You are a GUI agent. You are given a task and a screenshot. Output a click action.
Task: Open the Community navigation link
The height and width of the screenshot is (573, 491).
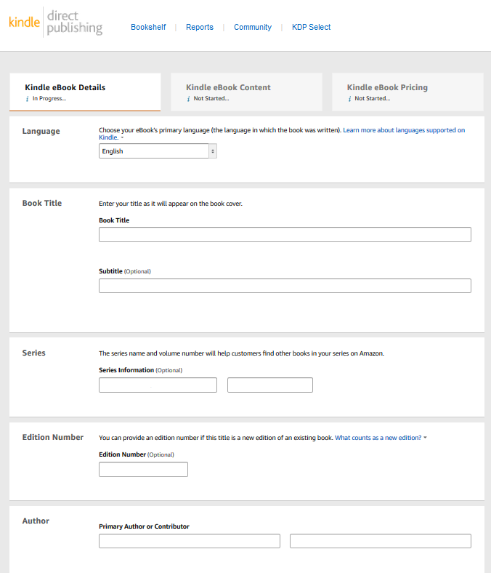point(253,27)
